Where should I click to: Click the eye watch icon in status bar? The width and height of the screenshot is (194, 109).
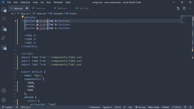point(17,107)
